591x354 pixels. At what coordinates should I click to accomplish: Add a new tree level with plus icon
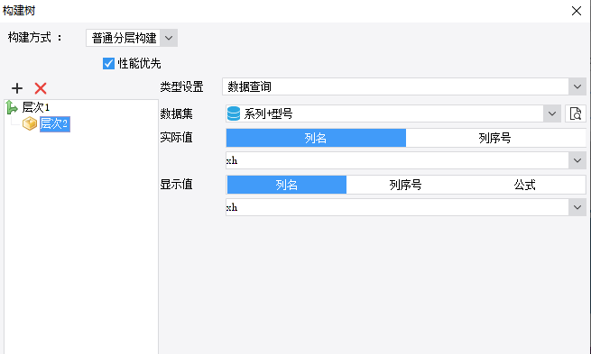(x=17, y=88)
